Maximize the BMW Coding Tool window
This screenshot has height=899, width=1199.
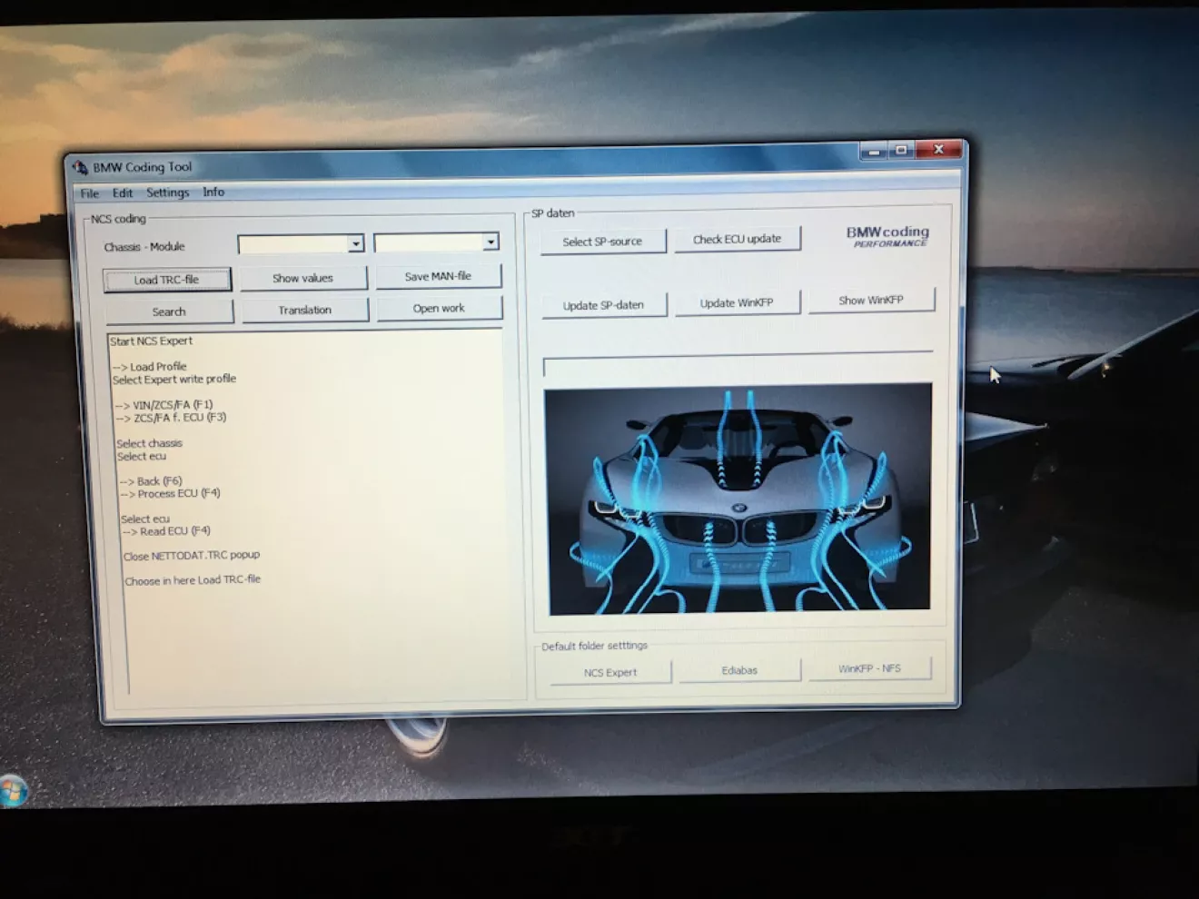coord(901,150)
